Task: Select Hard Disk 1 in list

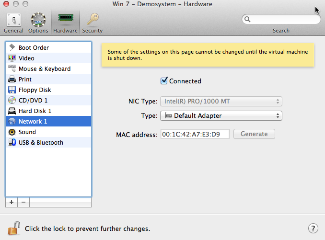Action: click(x=35, y=111)
